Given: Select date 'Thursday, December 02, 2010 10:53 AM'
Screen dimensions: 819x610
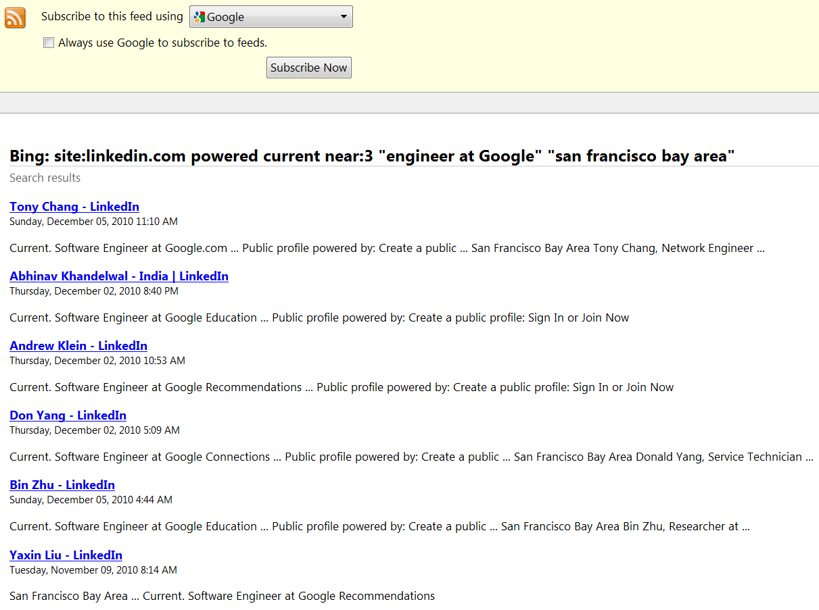Looking at the screenshot, I should tap(97, 361).
